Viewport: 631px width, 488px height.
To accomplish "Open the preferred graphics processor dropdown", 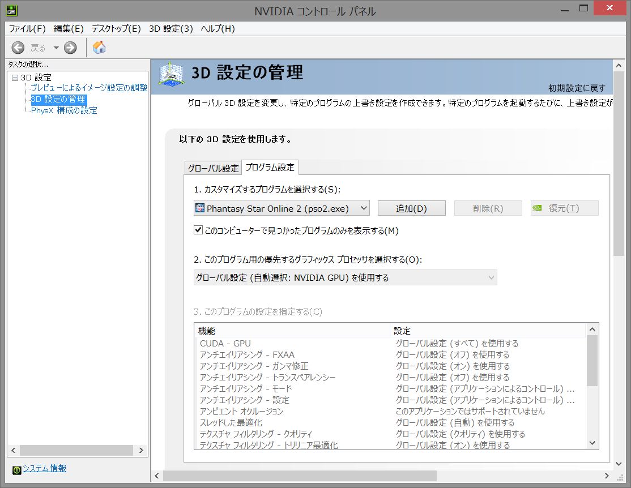I will tap(345, 277).
